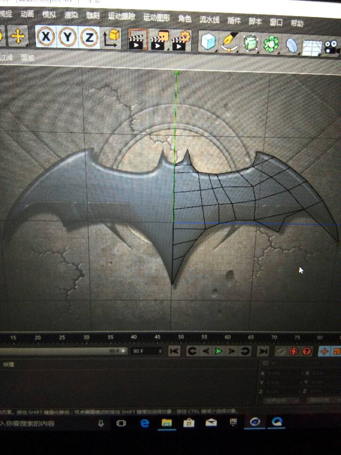Open the 插件 menu
Viewport: 341px width, 455px height.
(x=234, y=20)
